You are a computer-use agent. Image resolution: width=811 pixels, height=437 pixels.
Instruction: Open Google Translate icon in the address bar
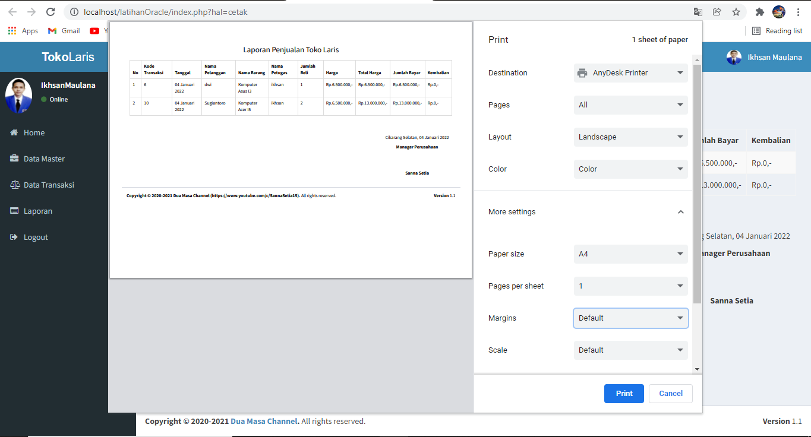[698, 11]
